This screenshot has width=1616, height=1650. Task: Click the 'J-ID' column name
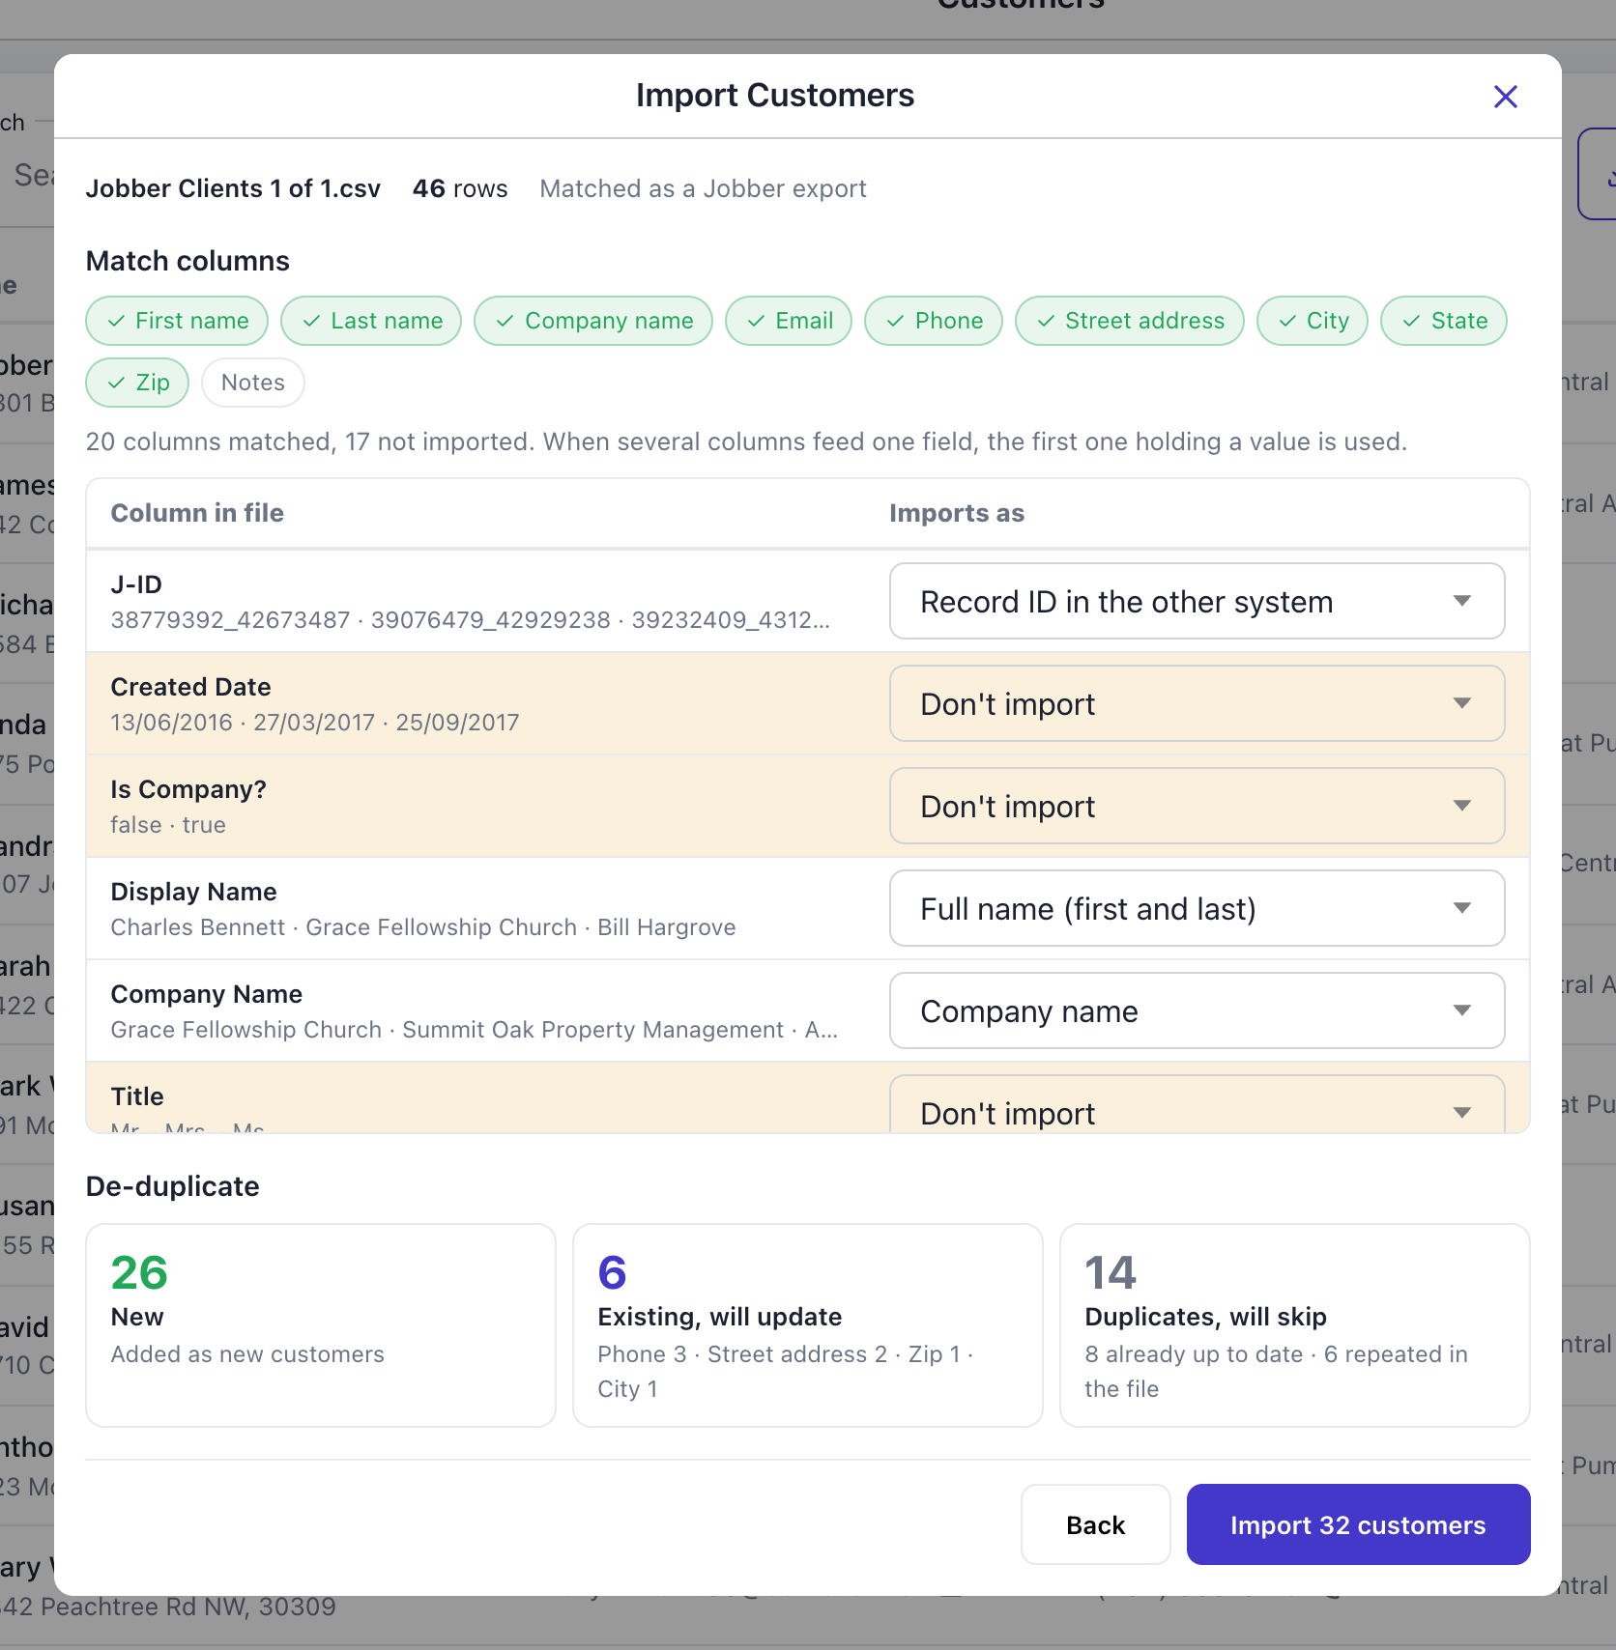coord(136,584)
